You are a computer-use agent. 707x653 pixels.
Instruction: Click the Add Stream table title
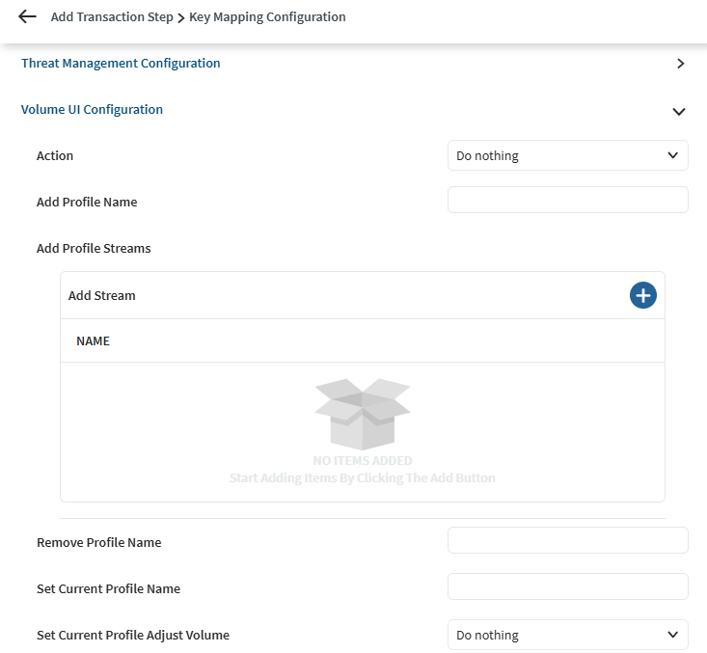coord(102,295)
